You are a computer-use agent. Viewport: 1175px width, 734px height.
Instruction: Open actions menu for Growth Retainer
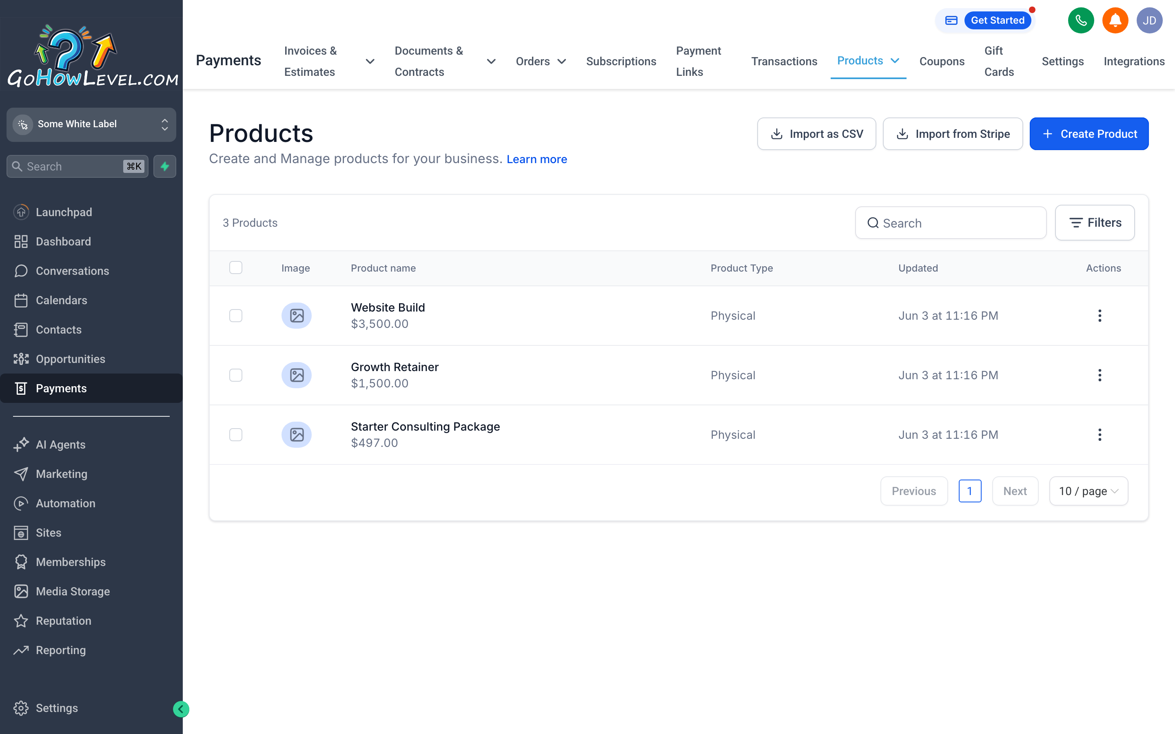pyautogui.click(x=1100, y=375)
